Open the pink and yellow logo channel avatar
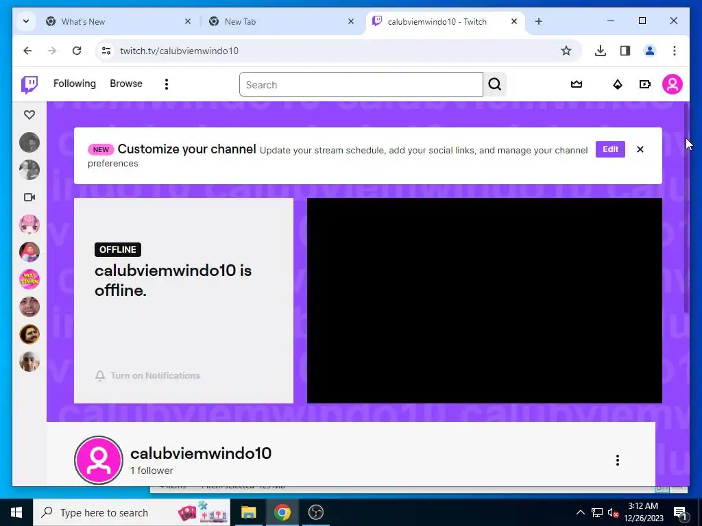This screenshot has width=702, height=526. tap(29, 279)
